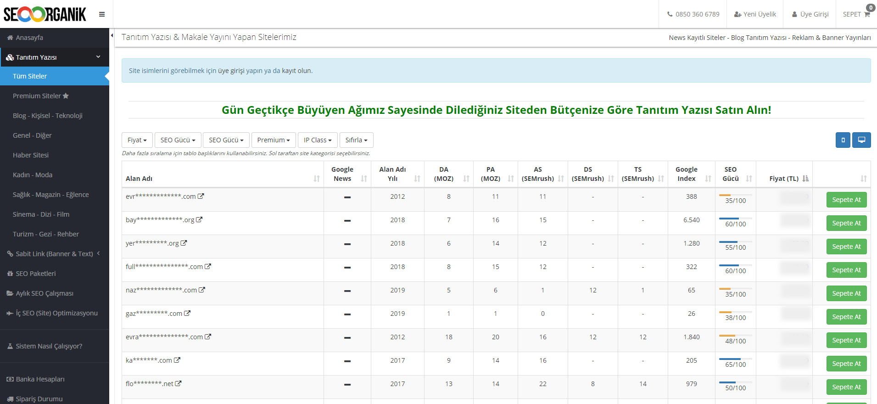Click SEO Gücü bar showing 60/100 for bay row
This screenshot has width=877, height=404.
tap(735, 219)
